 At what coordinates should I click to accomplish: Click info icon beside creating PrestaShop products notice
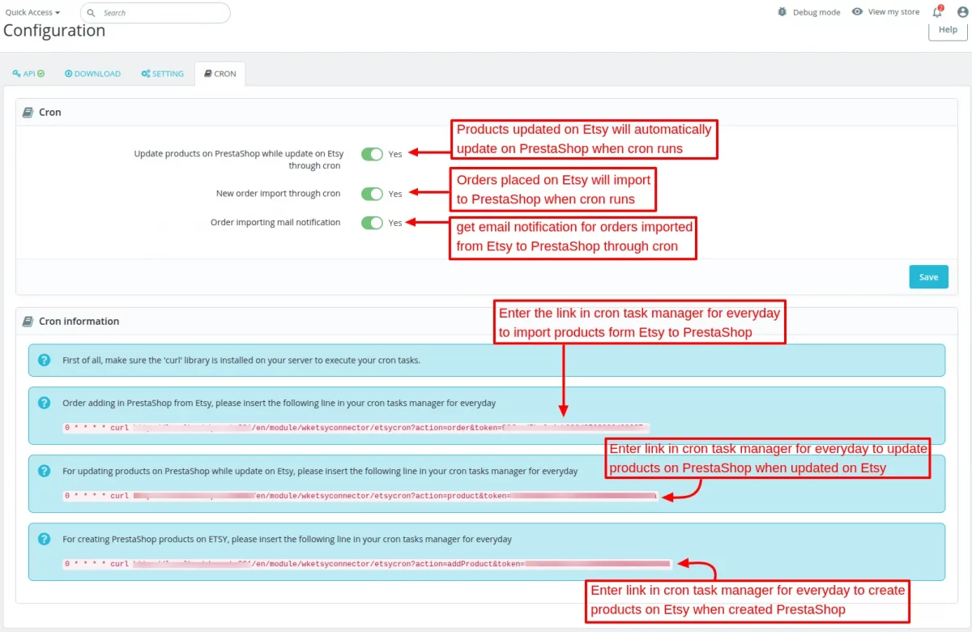pos(45,539)
